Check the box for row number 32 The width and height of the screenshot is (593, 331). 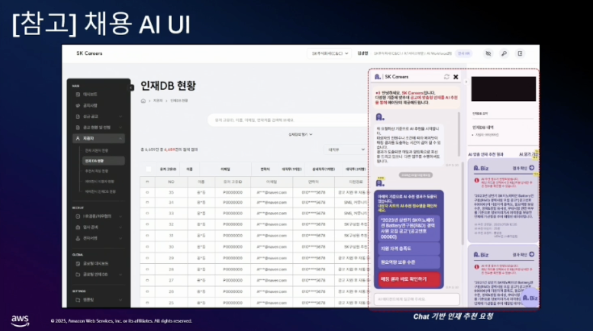[147, 224]
